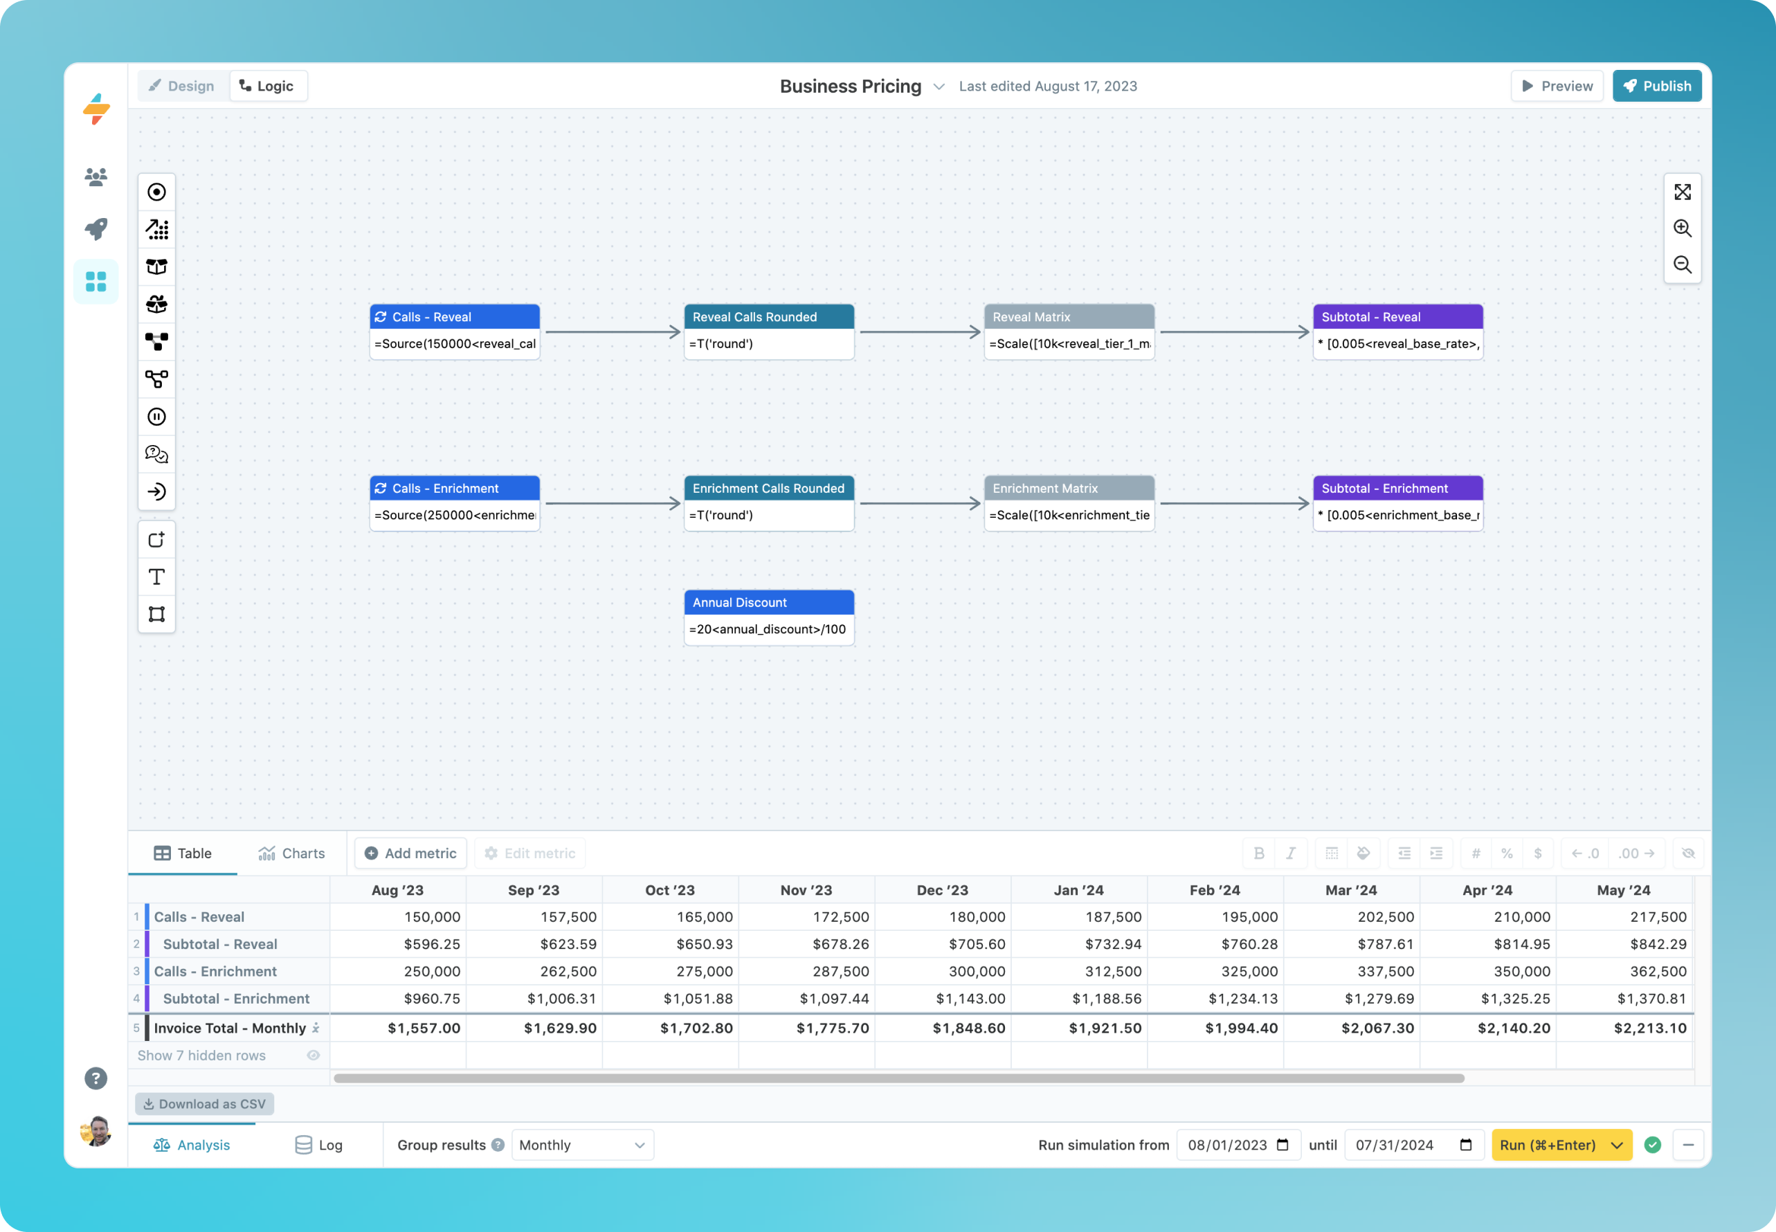The image size is (1776, 1232).
Task: Switch to the Design tab
Action: [x=182, y=87]
